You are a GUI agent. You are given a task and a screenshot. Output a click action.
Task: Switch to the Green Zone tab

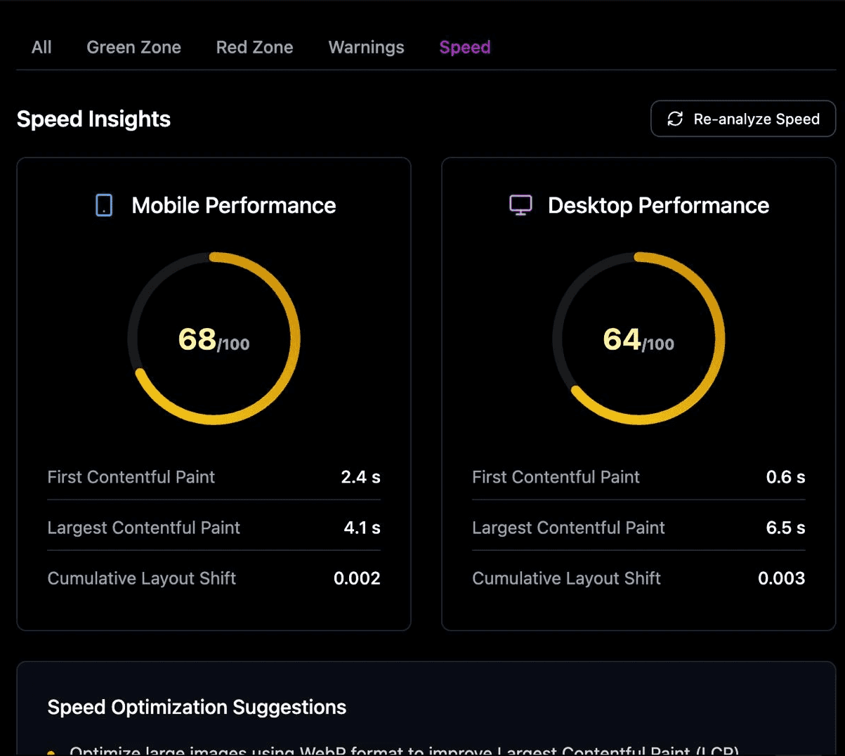[x=133, y=47]
